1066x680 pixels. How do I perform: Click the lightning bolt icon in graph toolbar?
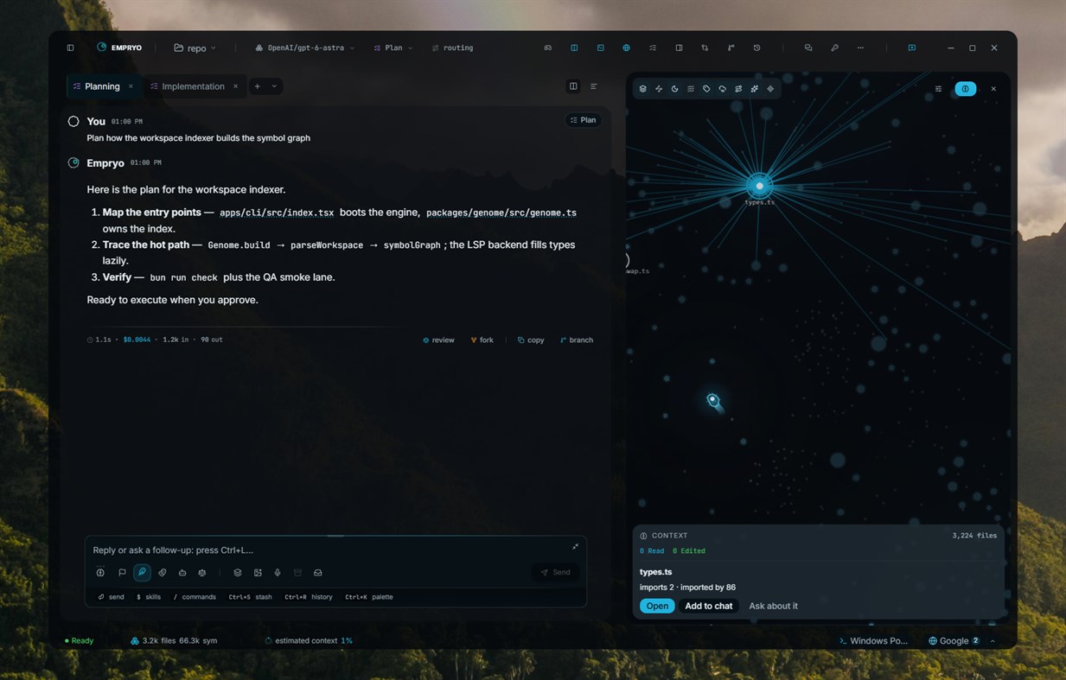659,89
